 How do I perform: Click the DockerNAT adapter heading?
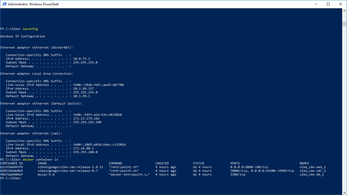click(37, 47)
